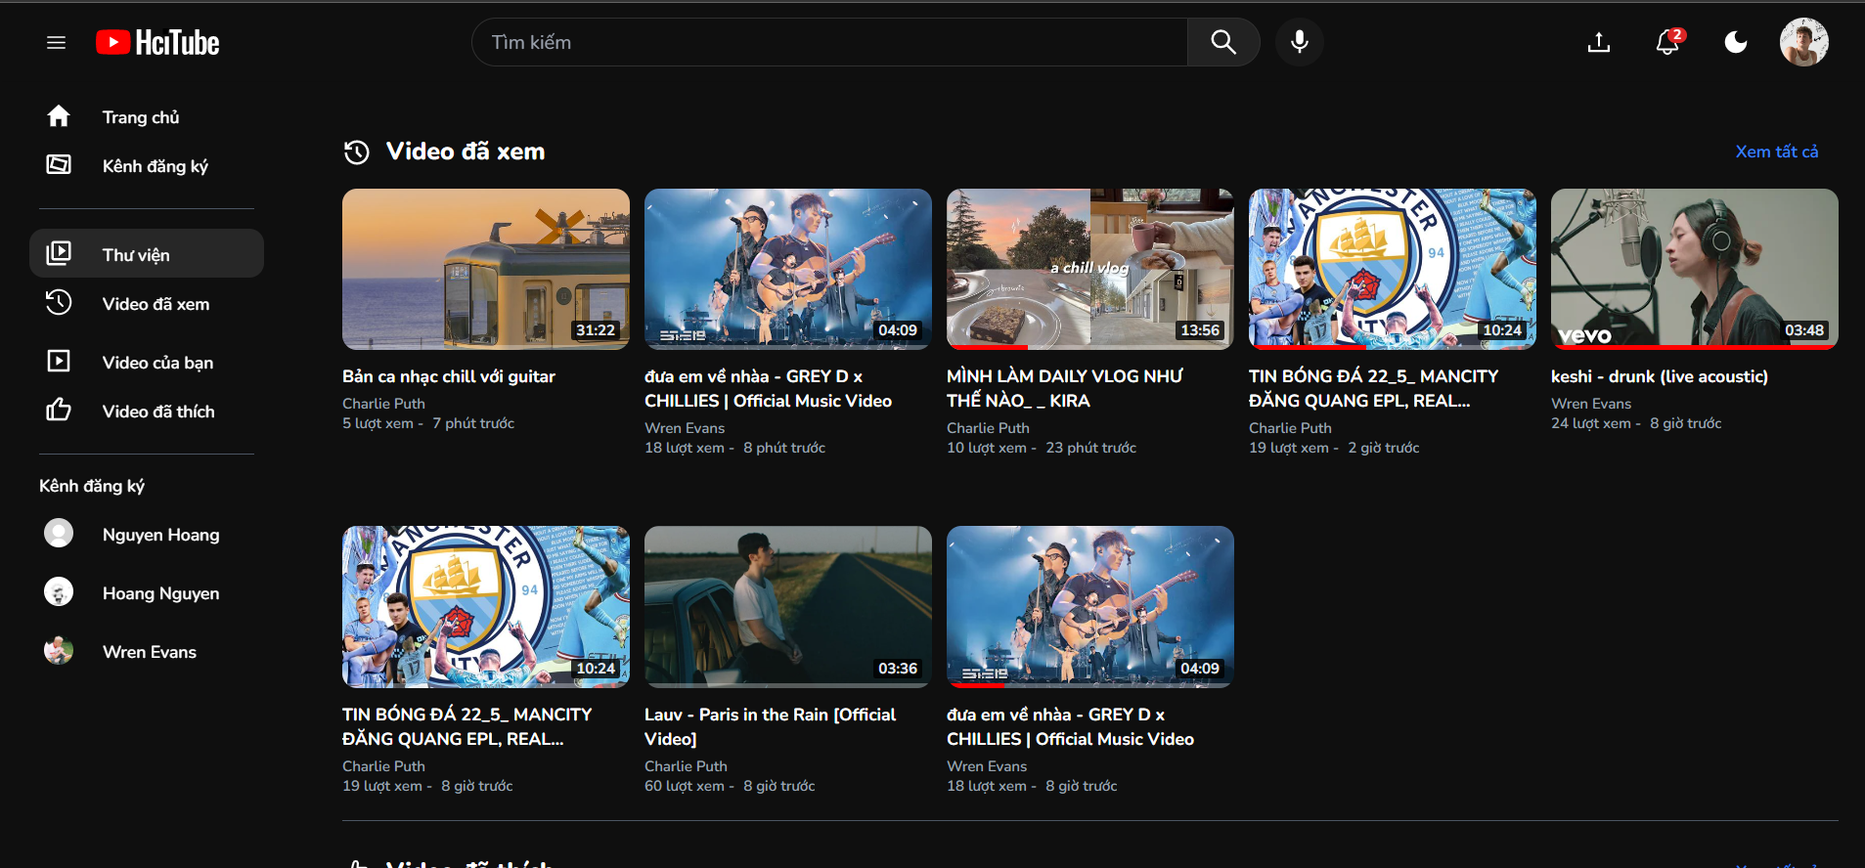Click Wren Evans channel avatar
This screenshot has height=868, width=1865.
59,650
